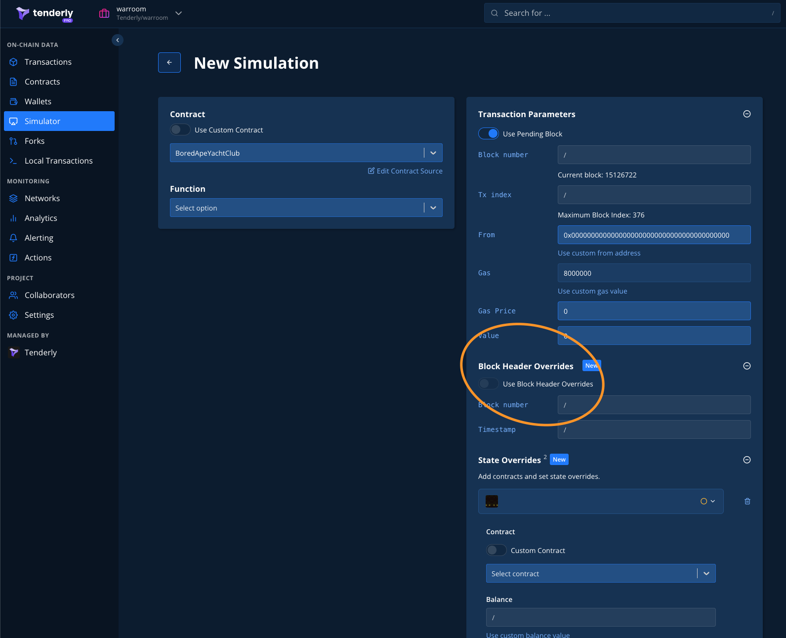This screenshot has width=786, height=638.
Task: Collapse the sidebar with arrow button
Action: pos(118,40)
